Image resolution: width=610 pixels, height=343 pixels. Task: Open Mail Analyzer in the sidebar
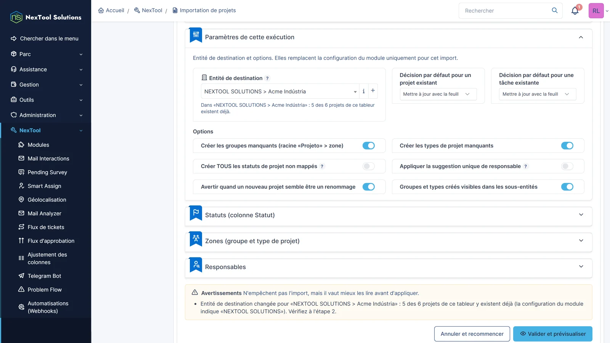[44, 213]
